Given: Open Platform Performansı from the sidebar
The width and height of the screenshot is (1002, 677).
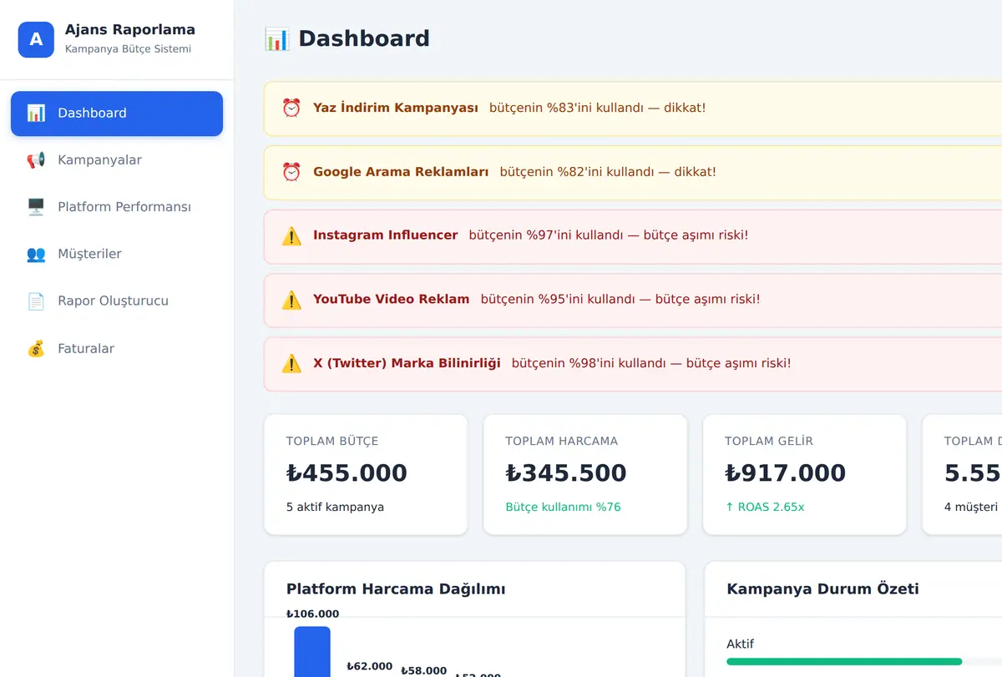Looking at the screenshot, I should pos(117,207).
